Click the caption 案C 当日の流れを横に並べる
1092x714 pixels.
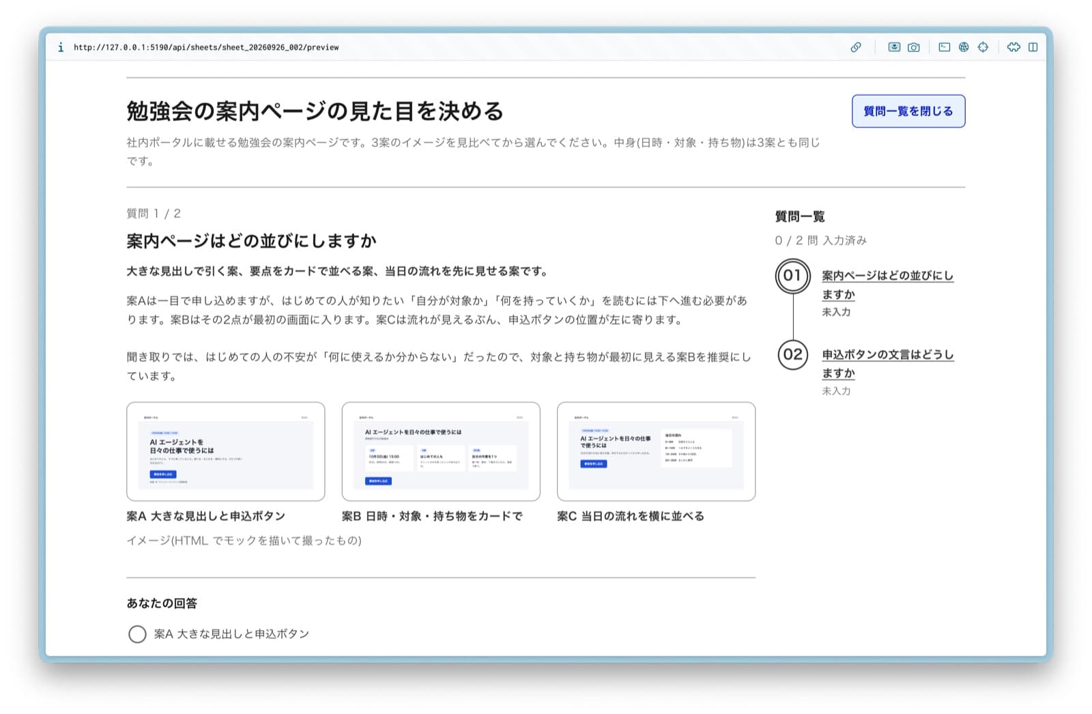click(631, 517)
